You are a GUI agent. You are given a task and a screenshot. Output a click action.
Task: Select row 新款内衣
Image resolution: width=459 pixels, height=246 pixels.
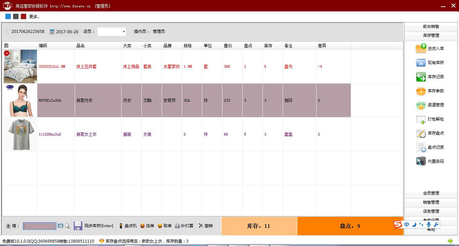click(x=177, y=100)
